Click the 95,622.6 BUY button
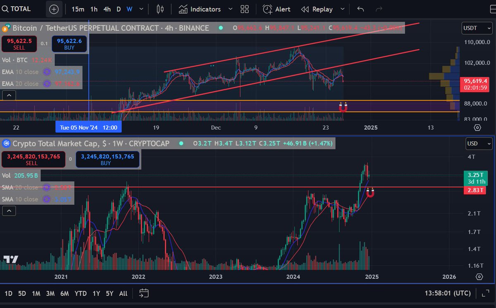The image size is (496, 308). (69, 44)
